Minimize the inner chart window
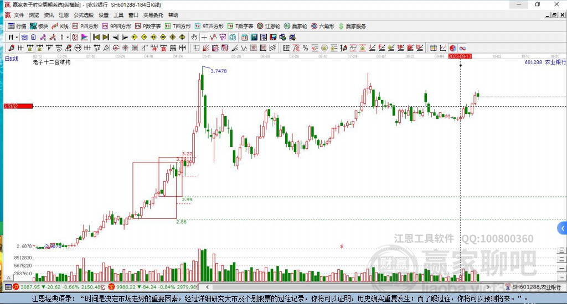 click(x=548, y=15)
